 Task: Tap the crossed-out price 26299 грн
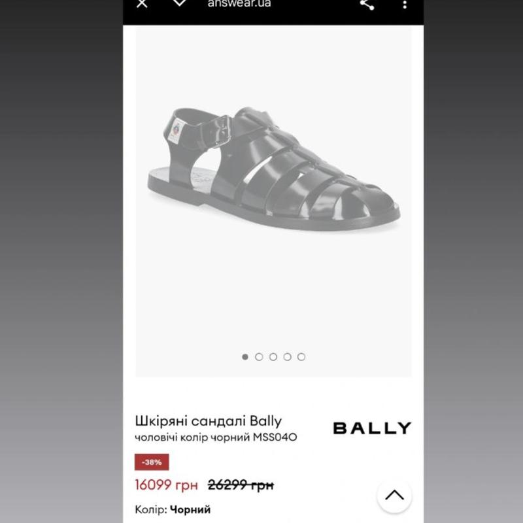click(x=241, y=485)
